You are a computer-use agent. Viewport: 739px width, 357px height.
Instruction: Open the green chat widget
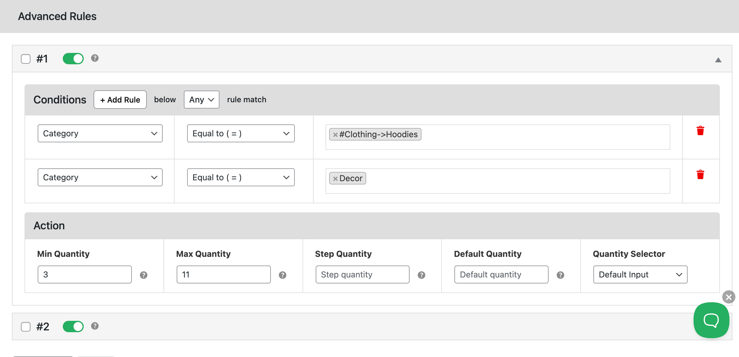pyautogui.click(x=711, y=320)
